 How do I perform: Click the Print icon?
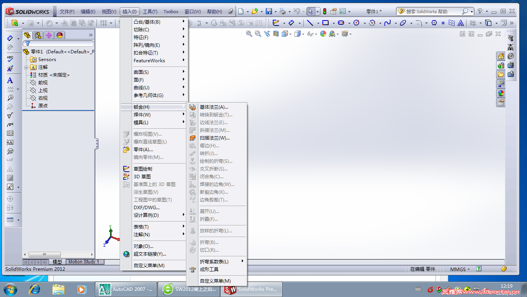282,12
